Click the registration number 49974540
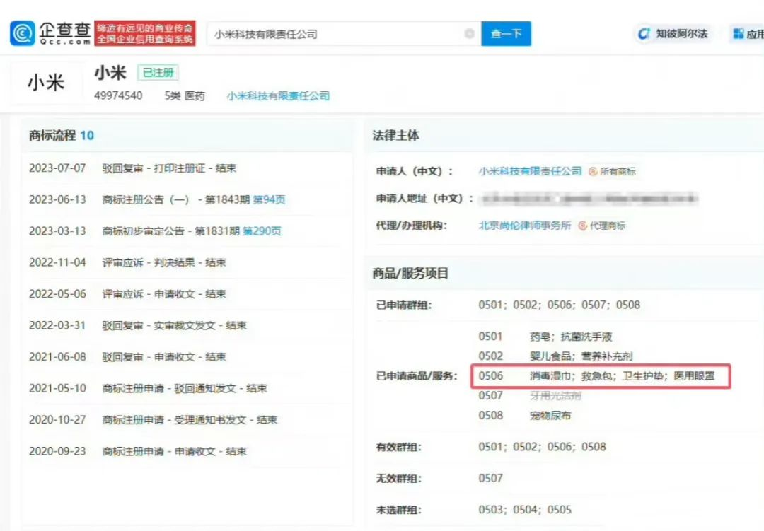Screen dimensions: 764x531 pos(118,95)
